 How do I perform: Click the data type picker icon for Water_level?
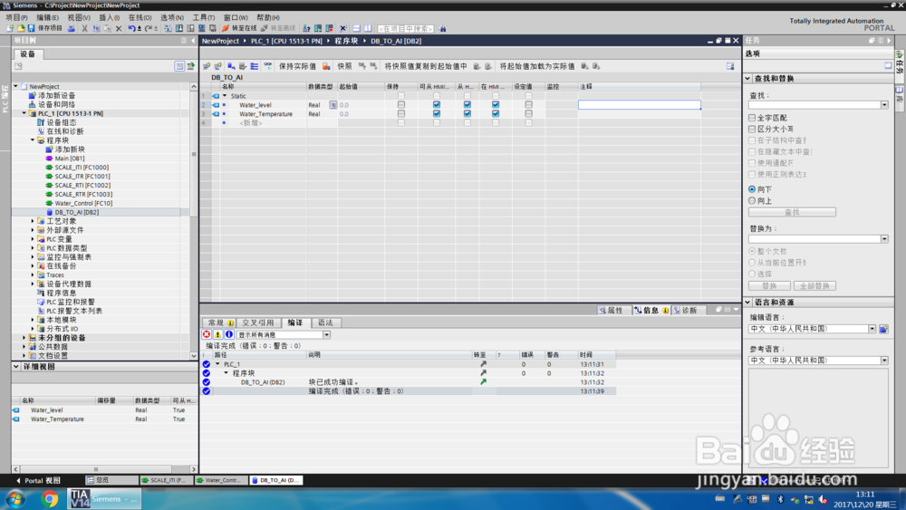pos(333,105)
